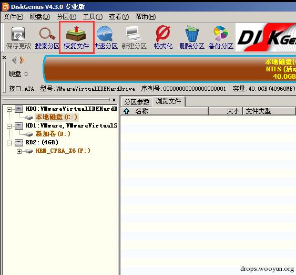Launch the 快速分区 quick partition tool

tap(105, 38)
